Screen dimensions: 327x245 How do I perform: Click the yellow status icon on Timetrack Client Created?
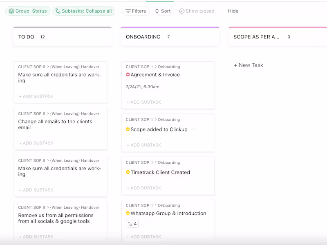128,172
